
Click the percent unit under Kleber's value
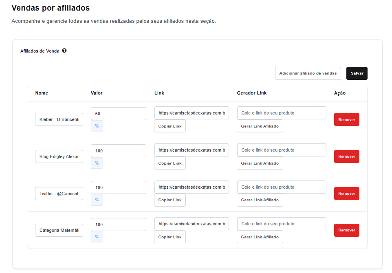(97, 126)
